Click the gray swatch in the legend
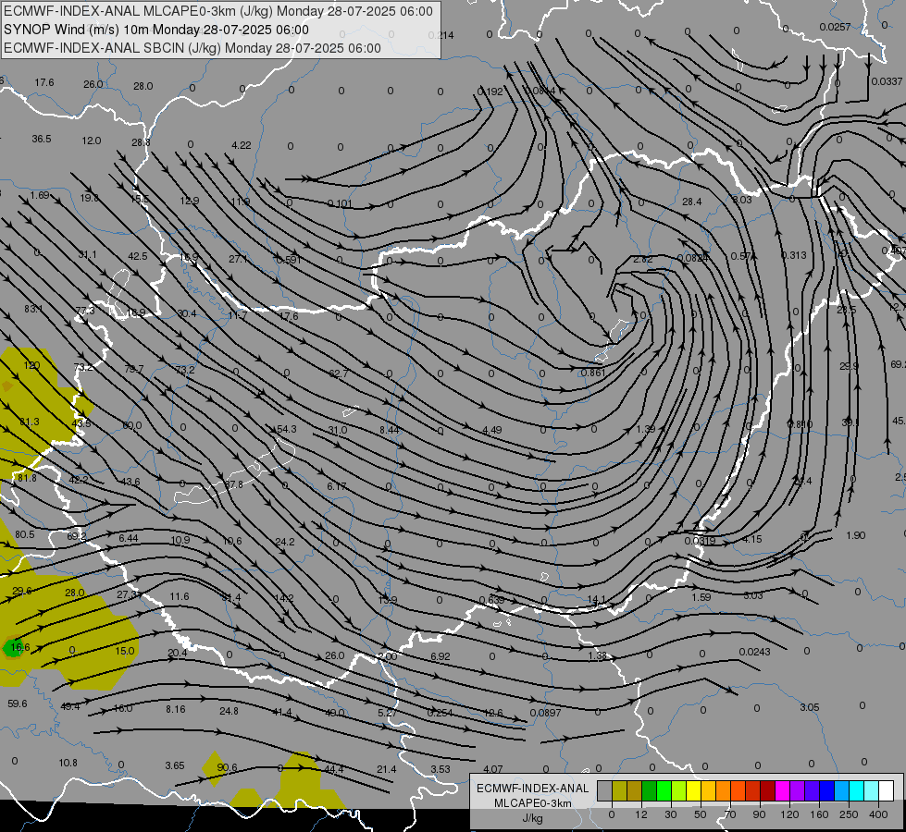906x832 pixels. tap(604, 790)
